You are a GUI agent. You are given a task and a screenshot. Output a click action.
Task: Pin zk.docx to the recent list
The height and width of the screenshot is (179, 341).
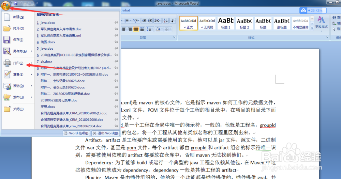tap(116, 61)
